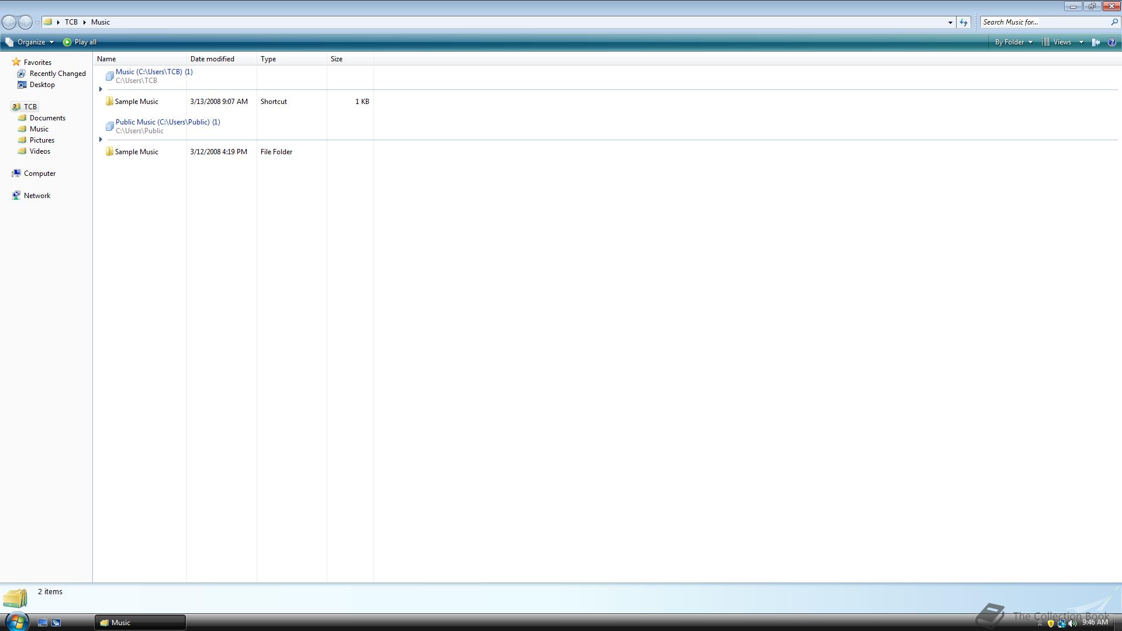This screenshot has width=1122, height=631.
Task: Click the Windows Start orb
Action: click(16, 622)
